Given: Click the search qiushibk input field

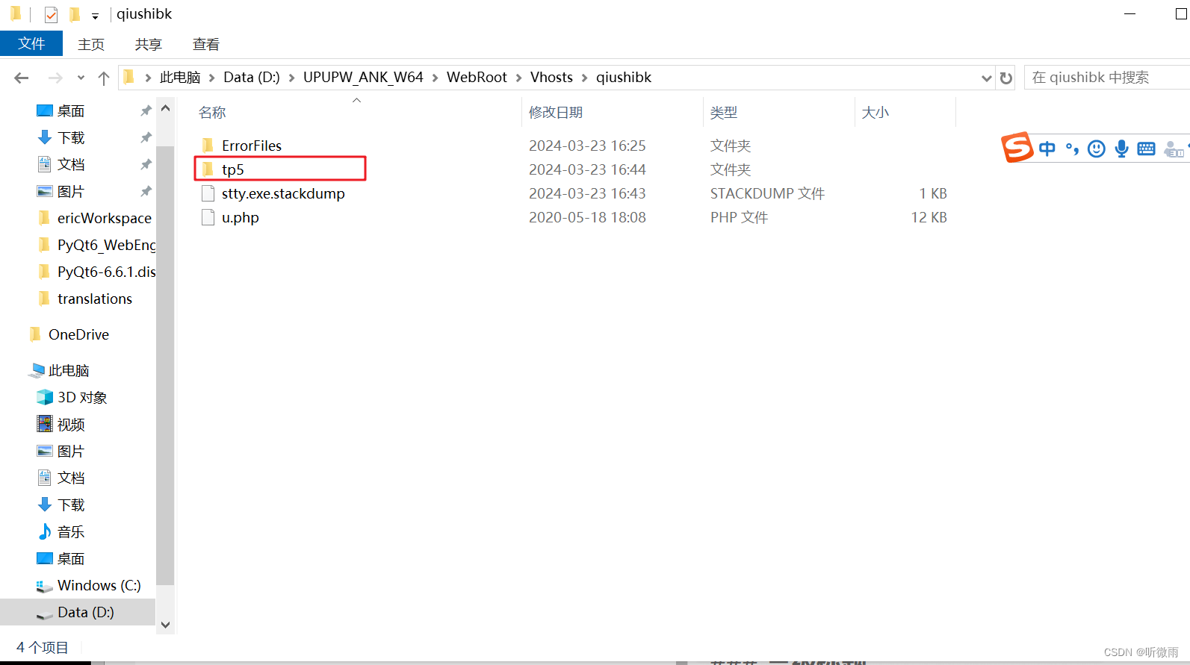Looking at the screenshot, I should click(x=1107, y=78).
